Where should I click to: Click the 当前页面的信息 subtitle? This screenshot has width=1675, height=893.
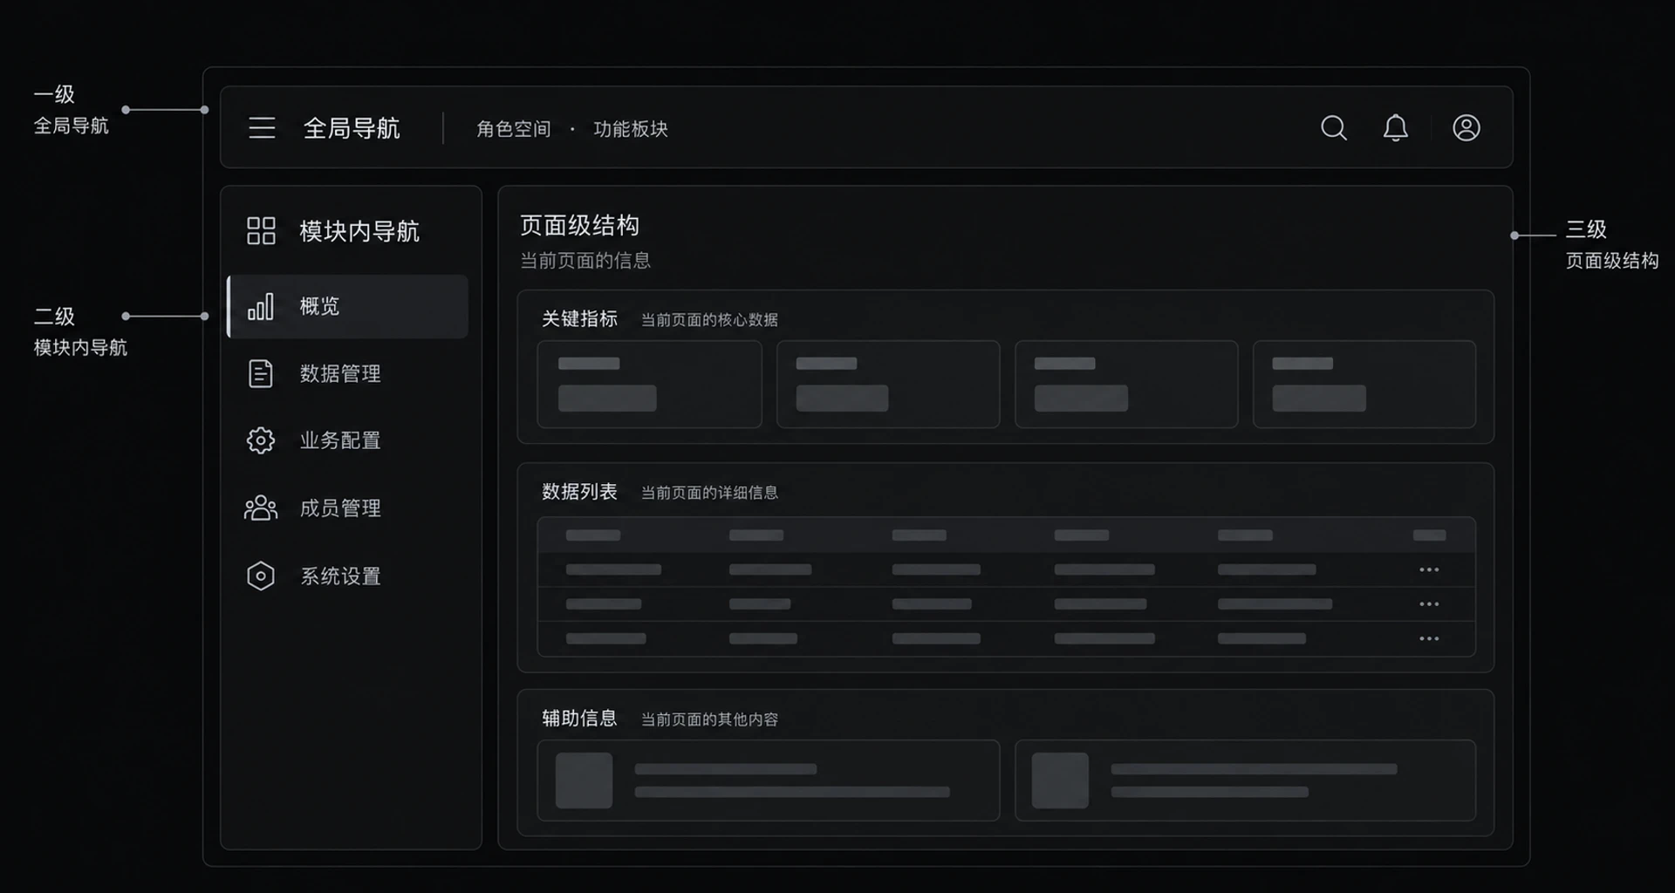585,261
